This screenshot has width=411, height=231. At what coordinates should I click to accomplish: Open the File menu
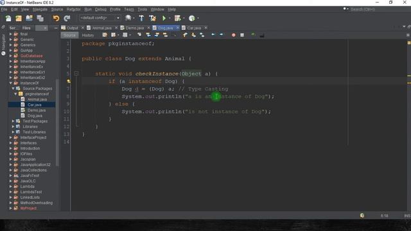click(4, 9)
